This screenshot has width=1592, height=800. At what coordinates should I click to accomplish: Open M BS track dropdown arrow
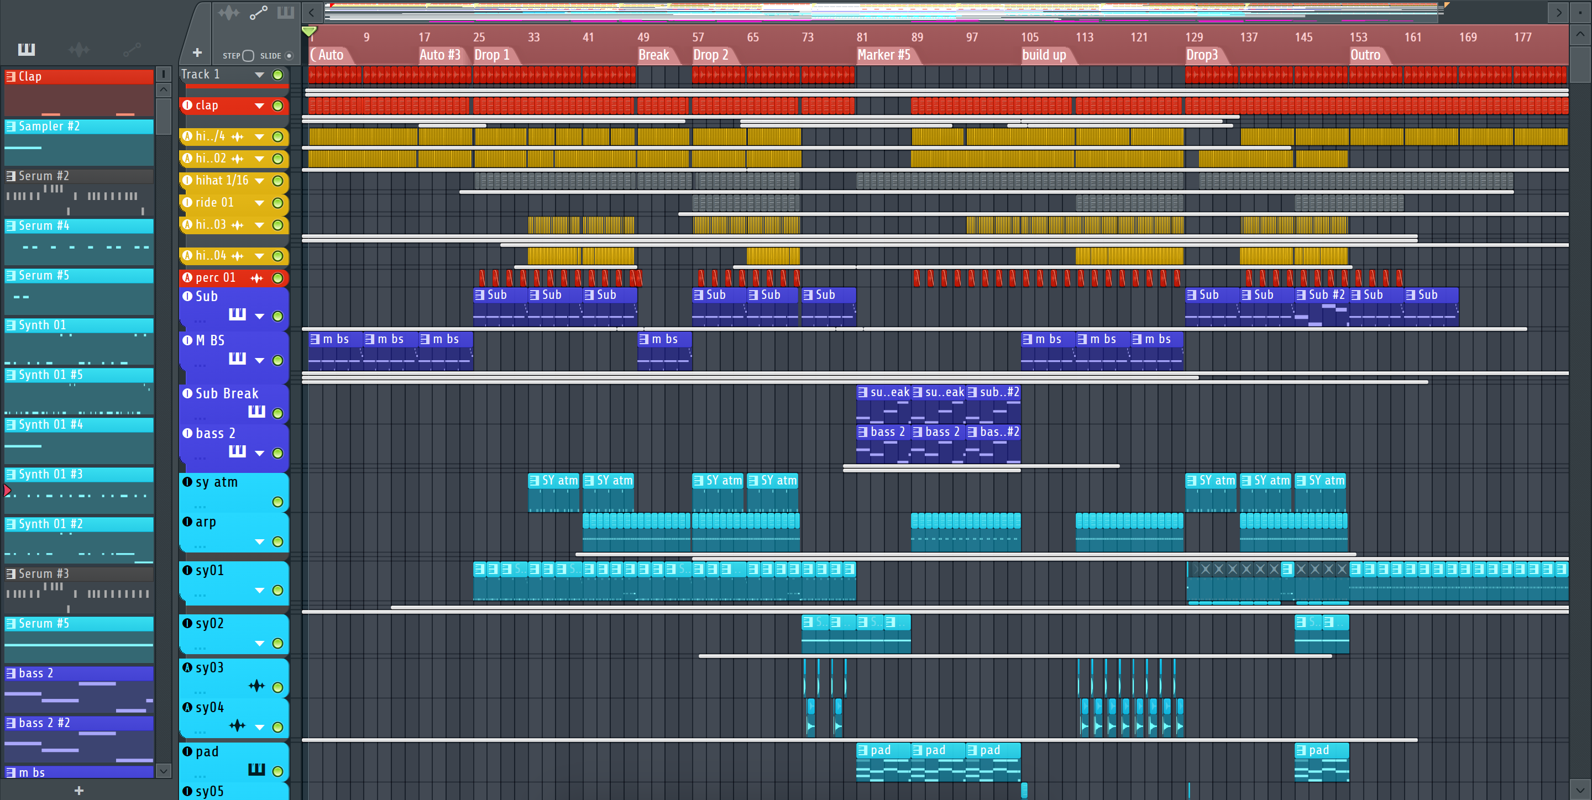click(x=260, y=360)
